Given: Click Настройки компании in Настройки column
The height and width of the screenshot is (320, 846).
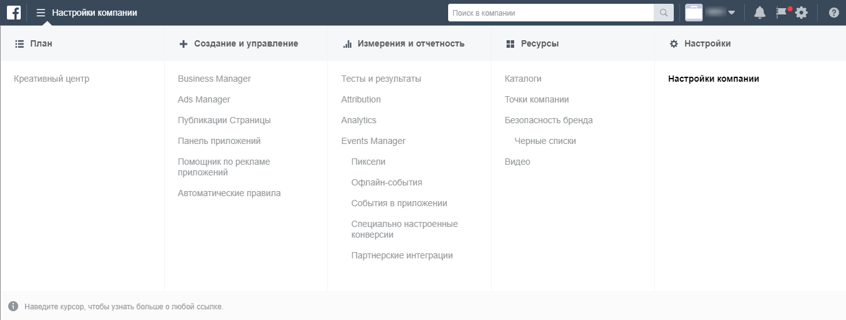Looking at the screenshot, I should click(713, 79).
